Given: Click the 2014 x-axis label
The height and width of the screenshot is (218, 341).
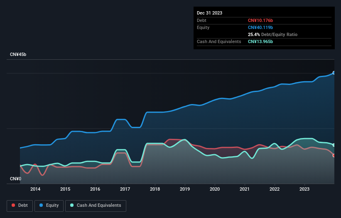Looking at the screenshot, I should 35,189.
